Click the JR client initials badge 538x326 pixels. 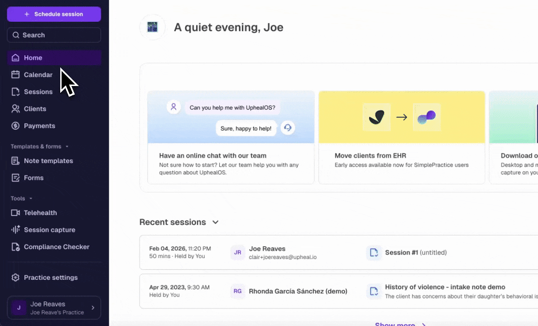pyautogui.click(x=237, y=252)
